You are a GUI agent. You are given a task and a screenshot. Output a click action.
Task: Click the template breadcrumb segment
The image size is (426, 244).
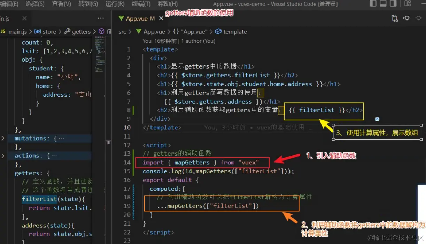pyautogui.click(x=235, y=32)
